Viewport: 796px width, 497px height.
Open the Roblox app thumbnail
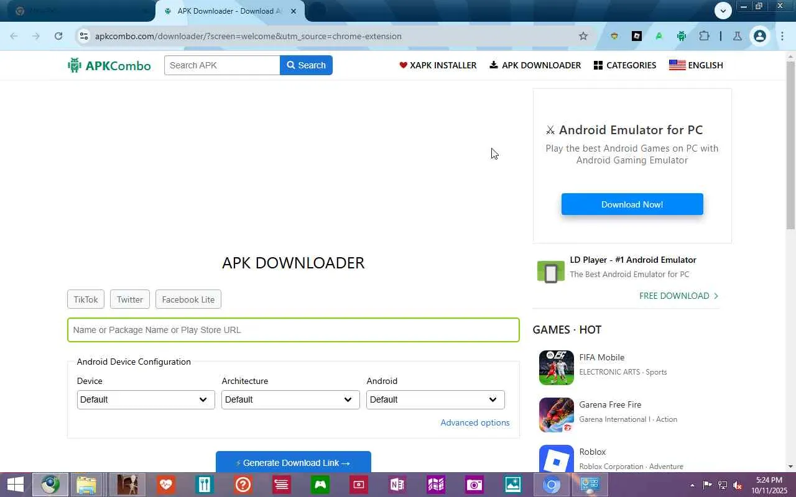pyautogui.click(x=557, y=458)
